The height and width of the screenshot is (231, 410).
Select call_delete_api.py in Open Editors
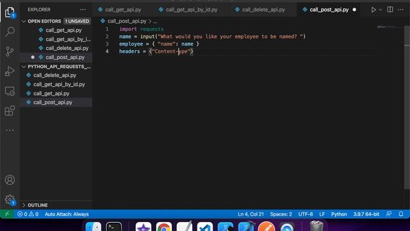coord(67,48)
